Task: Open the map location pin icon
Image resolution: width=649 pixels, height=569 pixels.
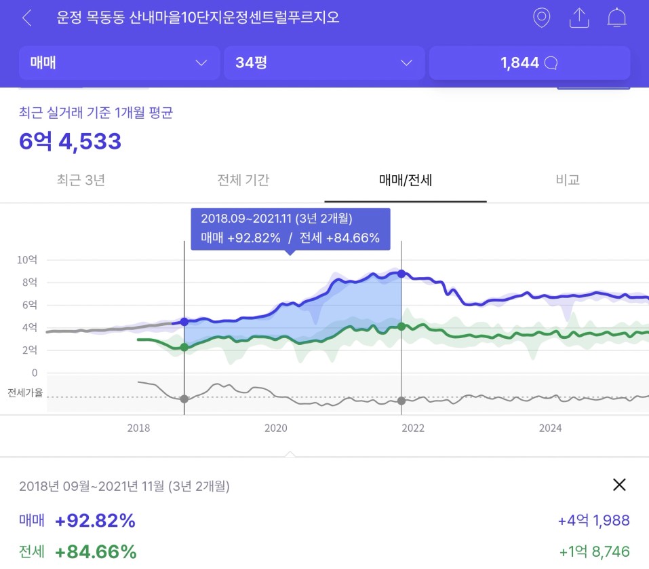Action: click(x=541, y=18)
